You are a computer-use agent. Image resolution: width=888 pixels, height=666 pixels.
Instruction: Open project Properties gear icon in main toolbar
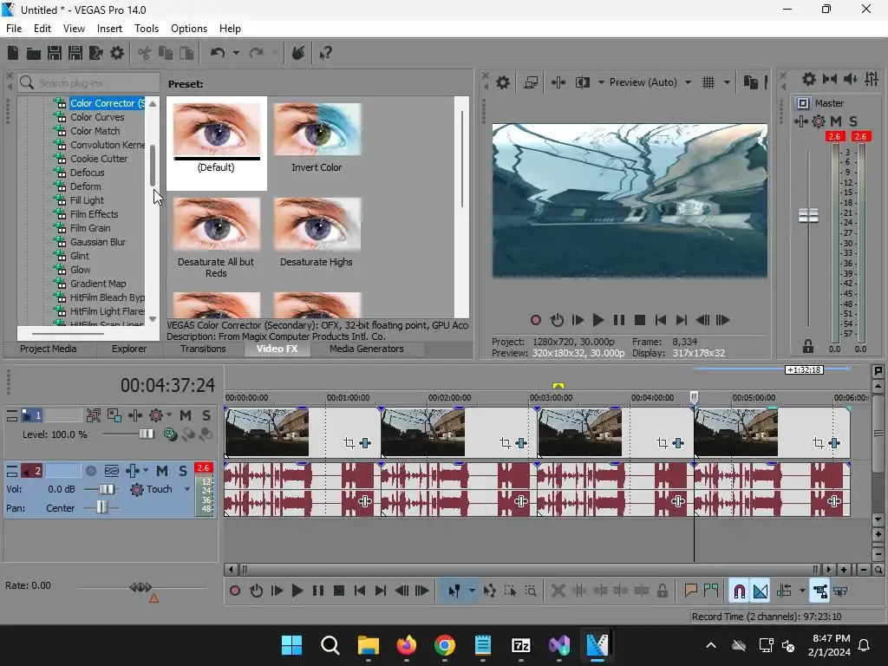coord(117,53)
